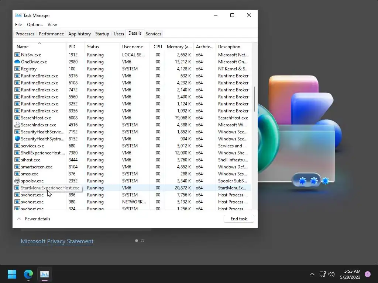Image resolution: width=378 pixels, height=283 pixels.
Task: Click the 13,212 K memory value
Action: coord(183,62)
